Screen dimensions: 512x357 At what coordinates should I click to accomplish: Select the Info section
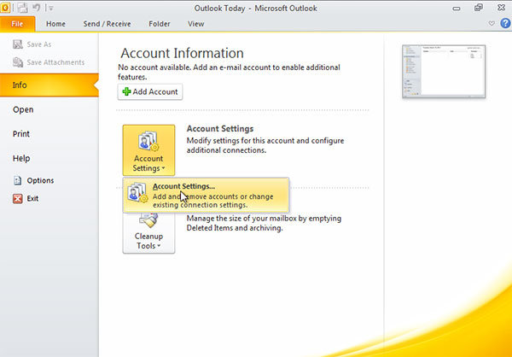click(49, 85)
